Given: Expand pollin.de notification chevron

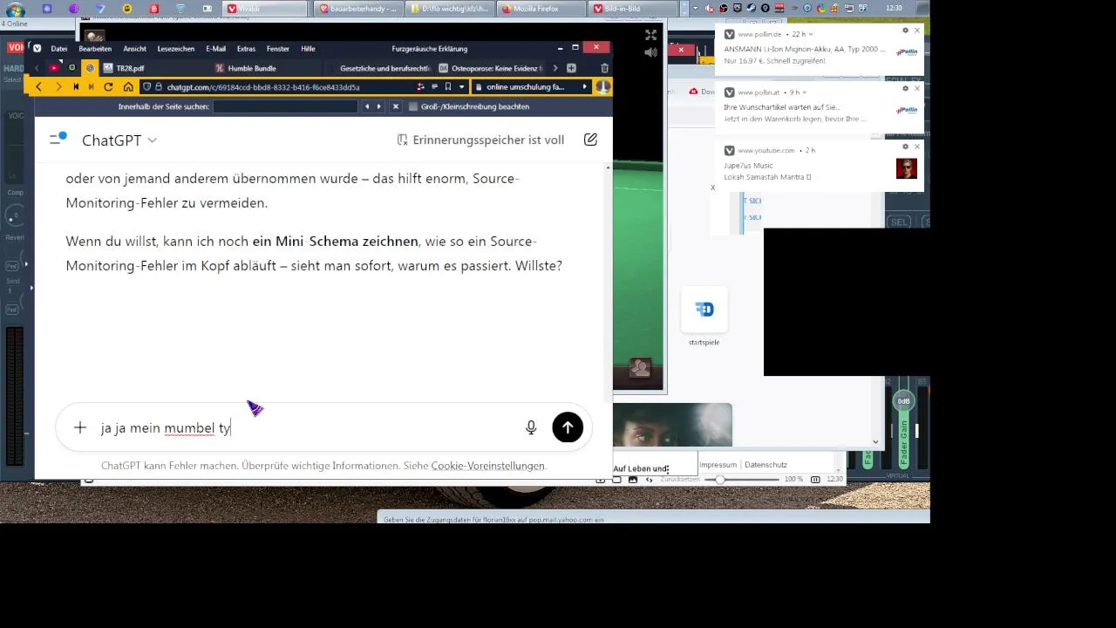Looking at the screenshot, I should point(811,34).
